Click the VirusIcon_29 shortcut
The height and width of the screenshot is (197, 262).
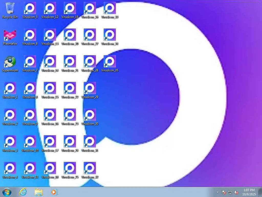(90, 90)
